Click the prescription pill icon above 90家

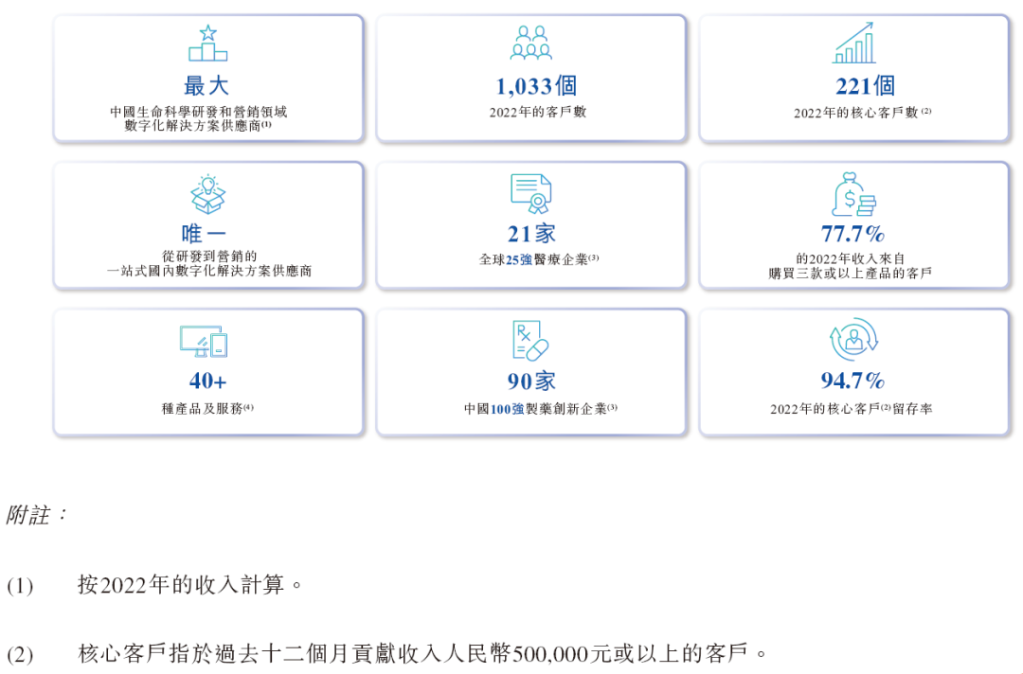(x=531, y=342)
